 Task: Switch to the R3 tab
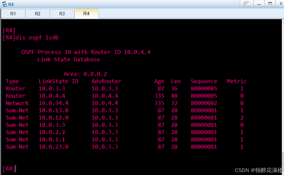[62, 14]
